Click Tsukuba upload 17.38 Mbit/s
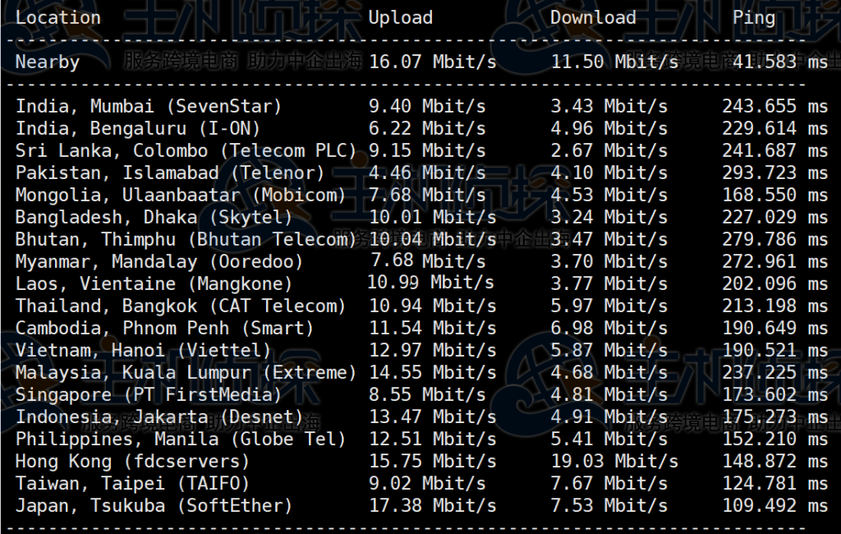This screenshot has width=841, height=534. click(x=432, y=506)
